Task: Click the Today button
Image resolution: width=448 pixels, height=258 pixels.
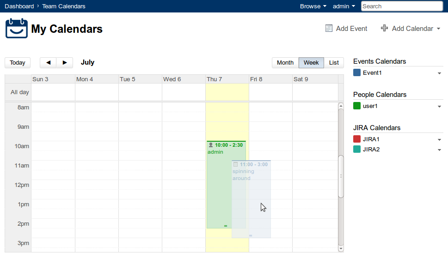Action: 18,63
